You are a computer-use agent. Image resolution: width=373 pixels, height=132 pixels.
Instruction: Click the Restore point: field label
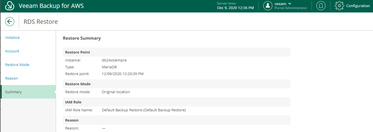pos(77,74)
